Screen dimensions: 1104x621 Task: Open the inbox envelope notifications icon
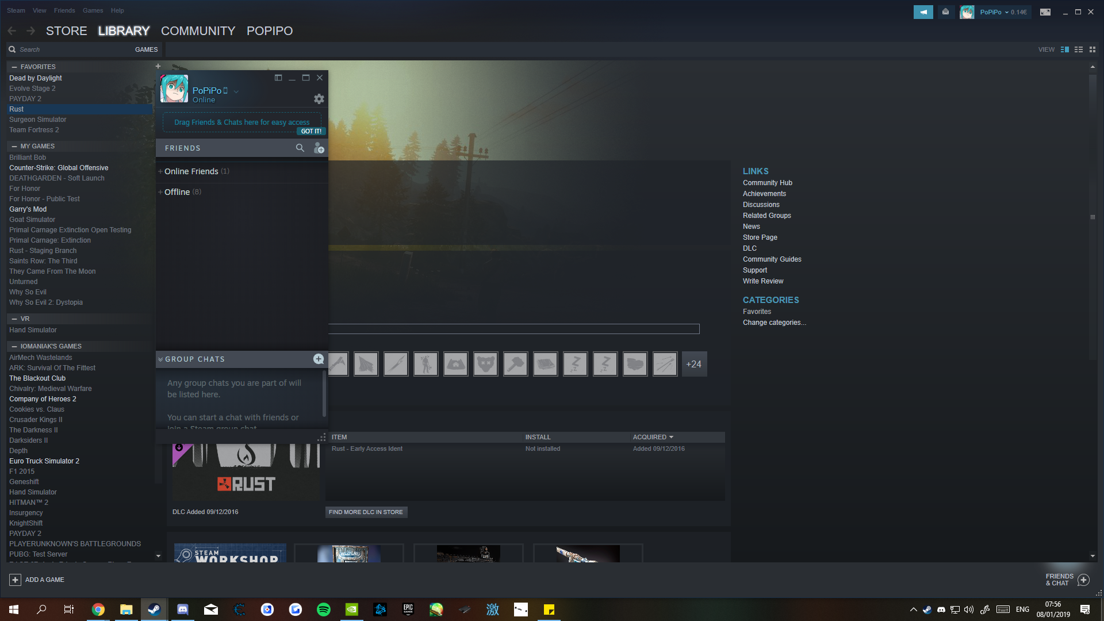click(945, 12)
